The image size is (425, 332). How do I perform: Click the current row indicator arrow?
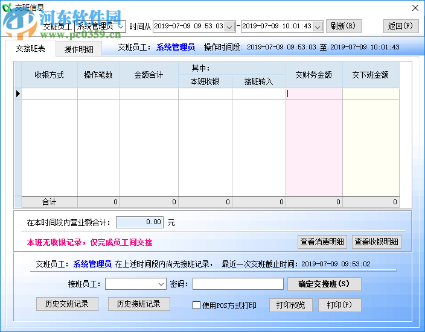18,93
